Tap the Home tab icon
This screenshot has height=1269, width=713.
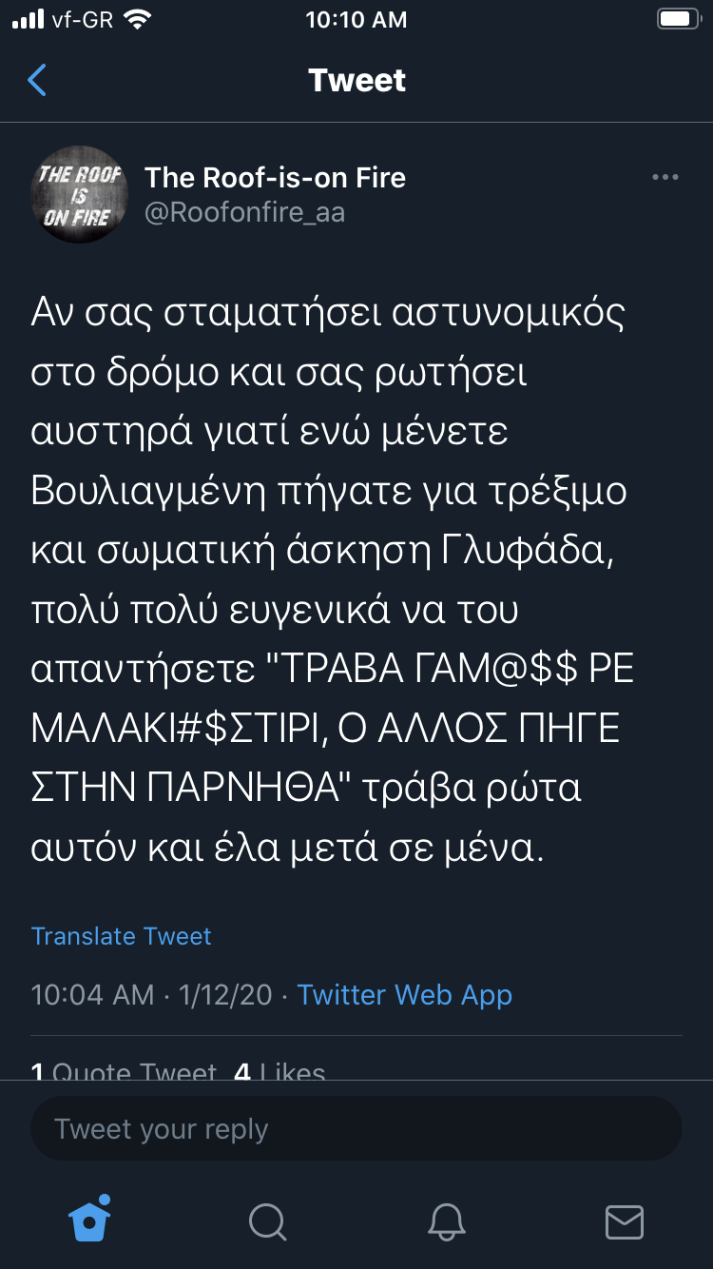pyautogui.click(x=90, y=1220)
